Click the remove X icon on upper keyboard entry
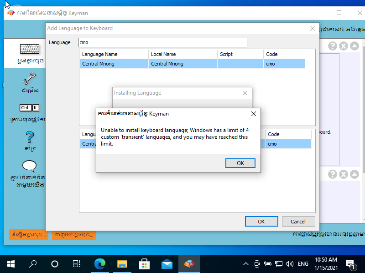 (344, 46)
